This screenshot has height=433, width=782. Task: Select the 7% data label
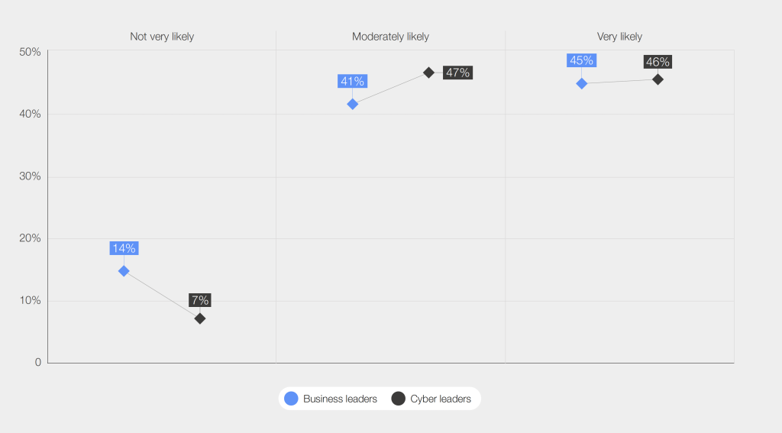tap(199, 300)
